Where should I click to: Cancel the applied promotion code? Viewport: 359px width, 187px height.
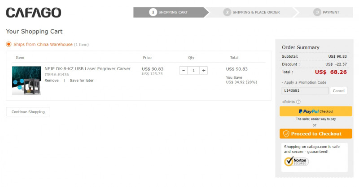coord(338,91)
